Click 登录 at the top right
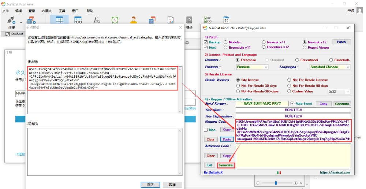The image size is (366, 189). (x=351, y=11)
